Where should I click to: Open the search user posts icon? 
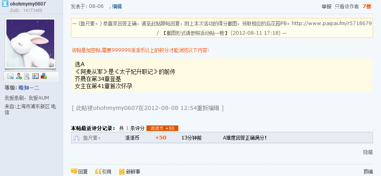tap(27, 76)
